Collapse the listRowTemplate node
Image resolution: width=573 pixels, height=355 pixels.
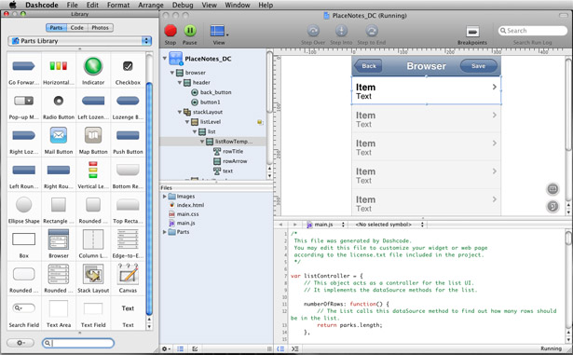click(202, 142)
